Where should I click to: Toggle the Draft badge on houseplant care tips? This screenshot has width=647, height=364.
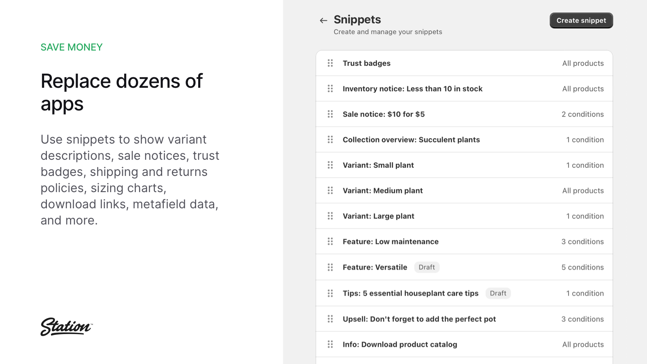click(x=498, y=293)
